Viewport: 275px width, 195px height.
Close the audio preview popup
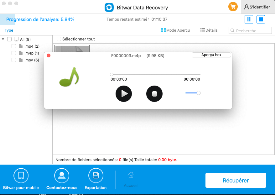coord(49,55)
